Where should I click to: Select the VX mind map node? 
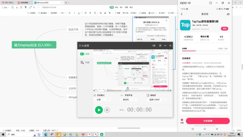tap(72, 97)
